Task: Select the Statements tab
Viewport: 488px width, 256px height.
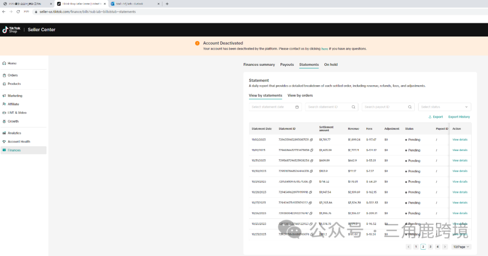Action: click(x=309, y=64)
